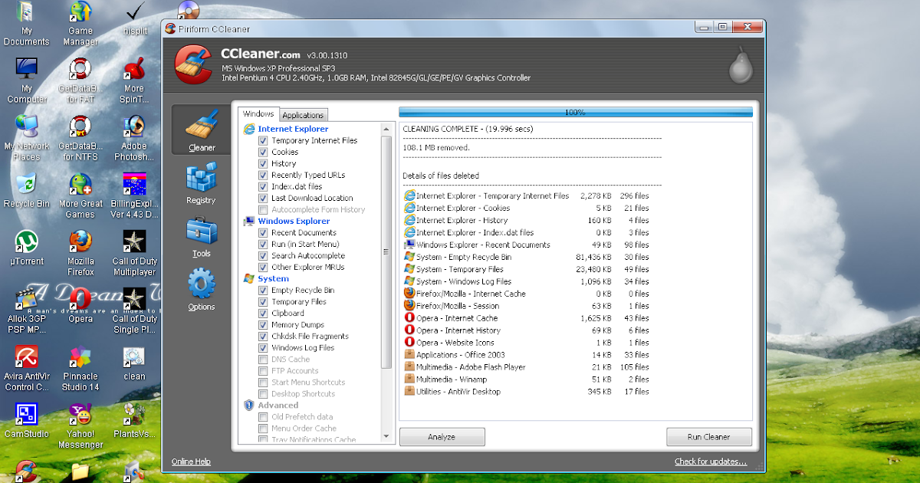Select the Internet Explorer group header
This screenshot has width=920, height=483.
pos(293,129)
